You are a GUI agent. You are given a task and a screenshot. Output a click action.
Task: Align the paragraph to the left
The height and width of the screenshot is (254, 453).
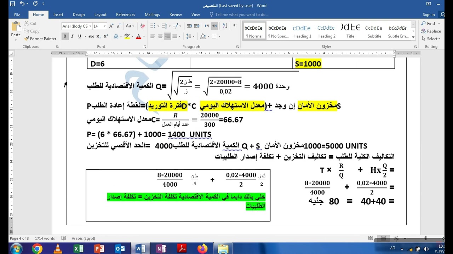point(153,36)
